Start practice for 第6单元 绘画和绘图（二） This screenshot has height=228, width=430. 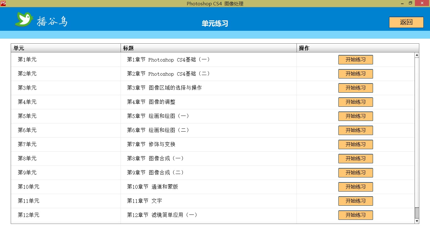356,130
